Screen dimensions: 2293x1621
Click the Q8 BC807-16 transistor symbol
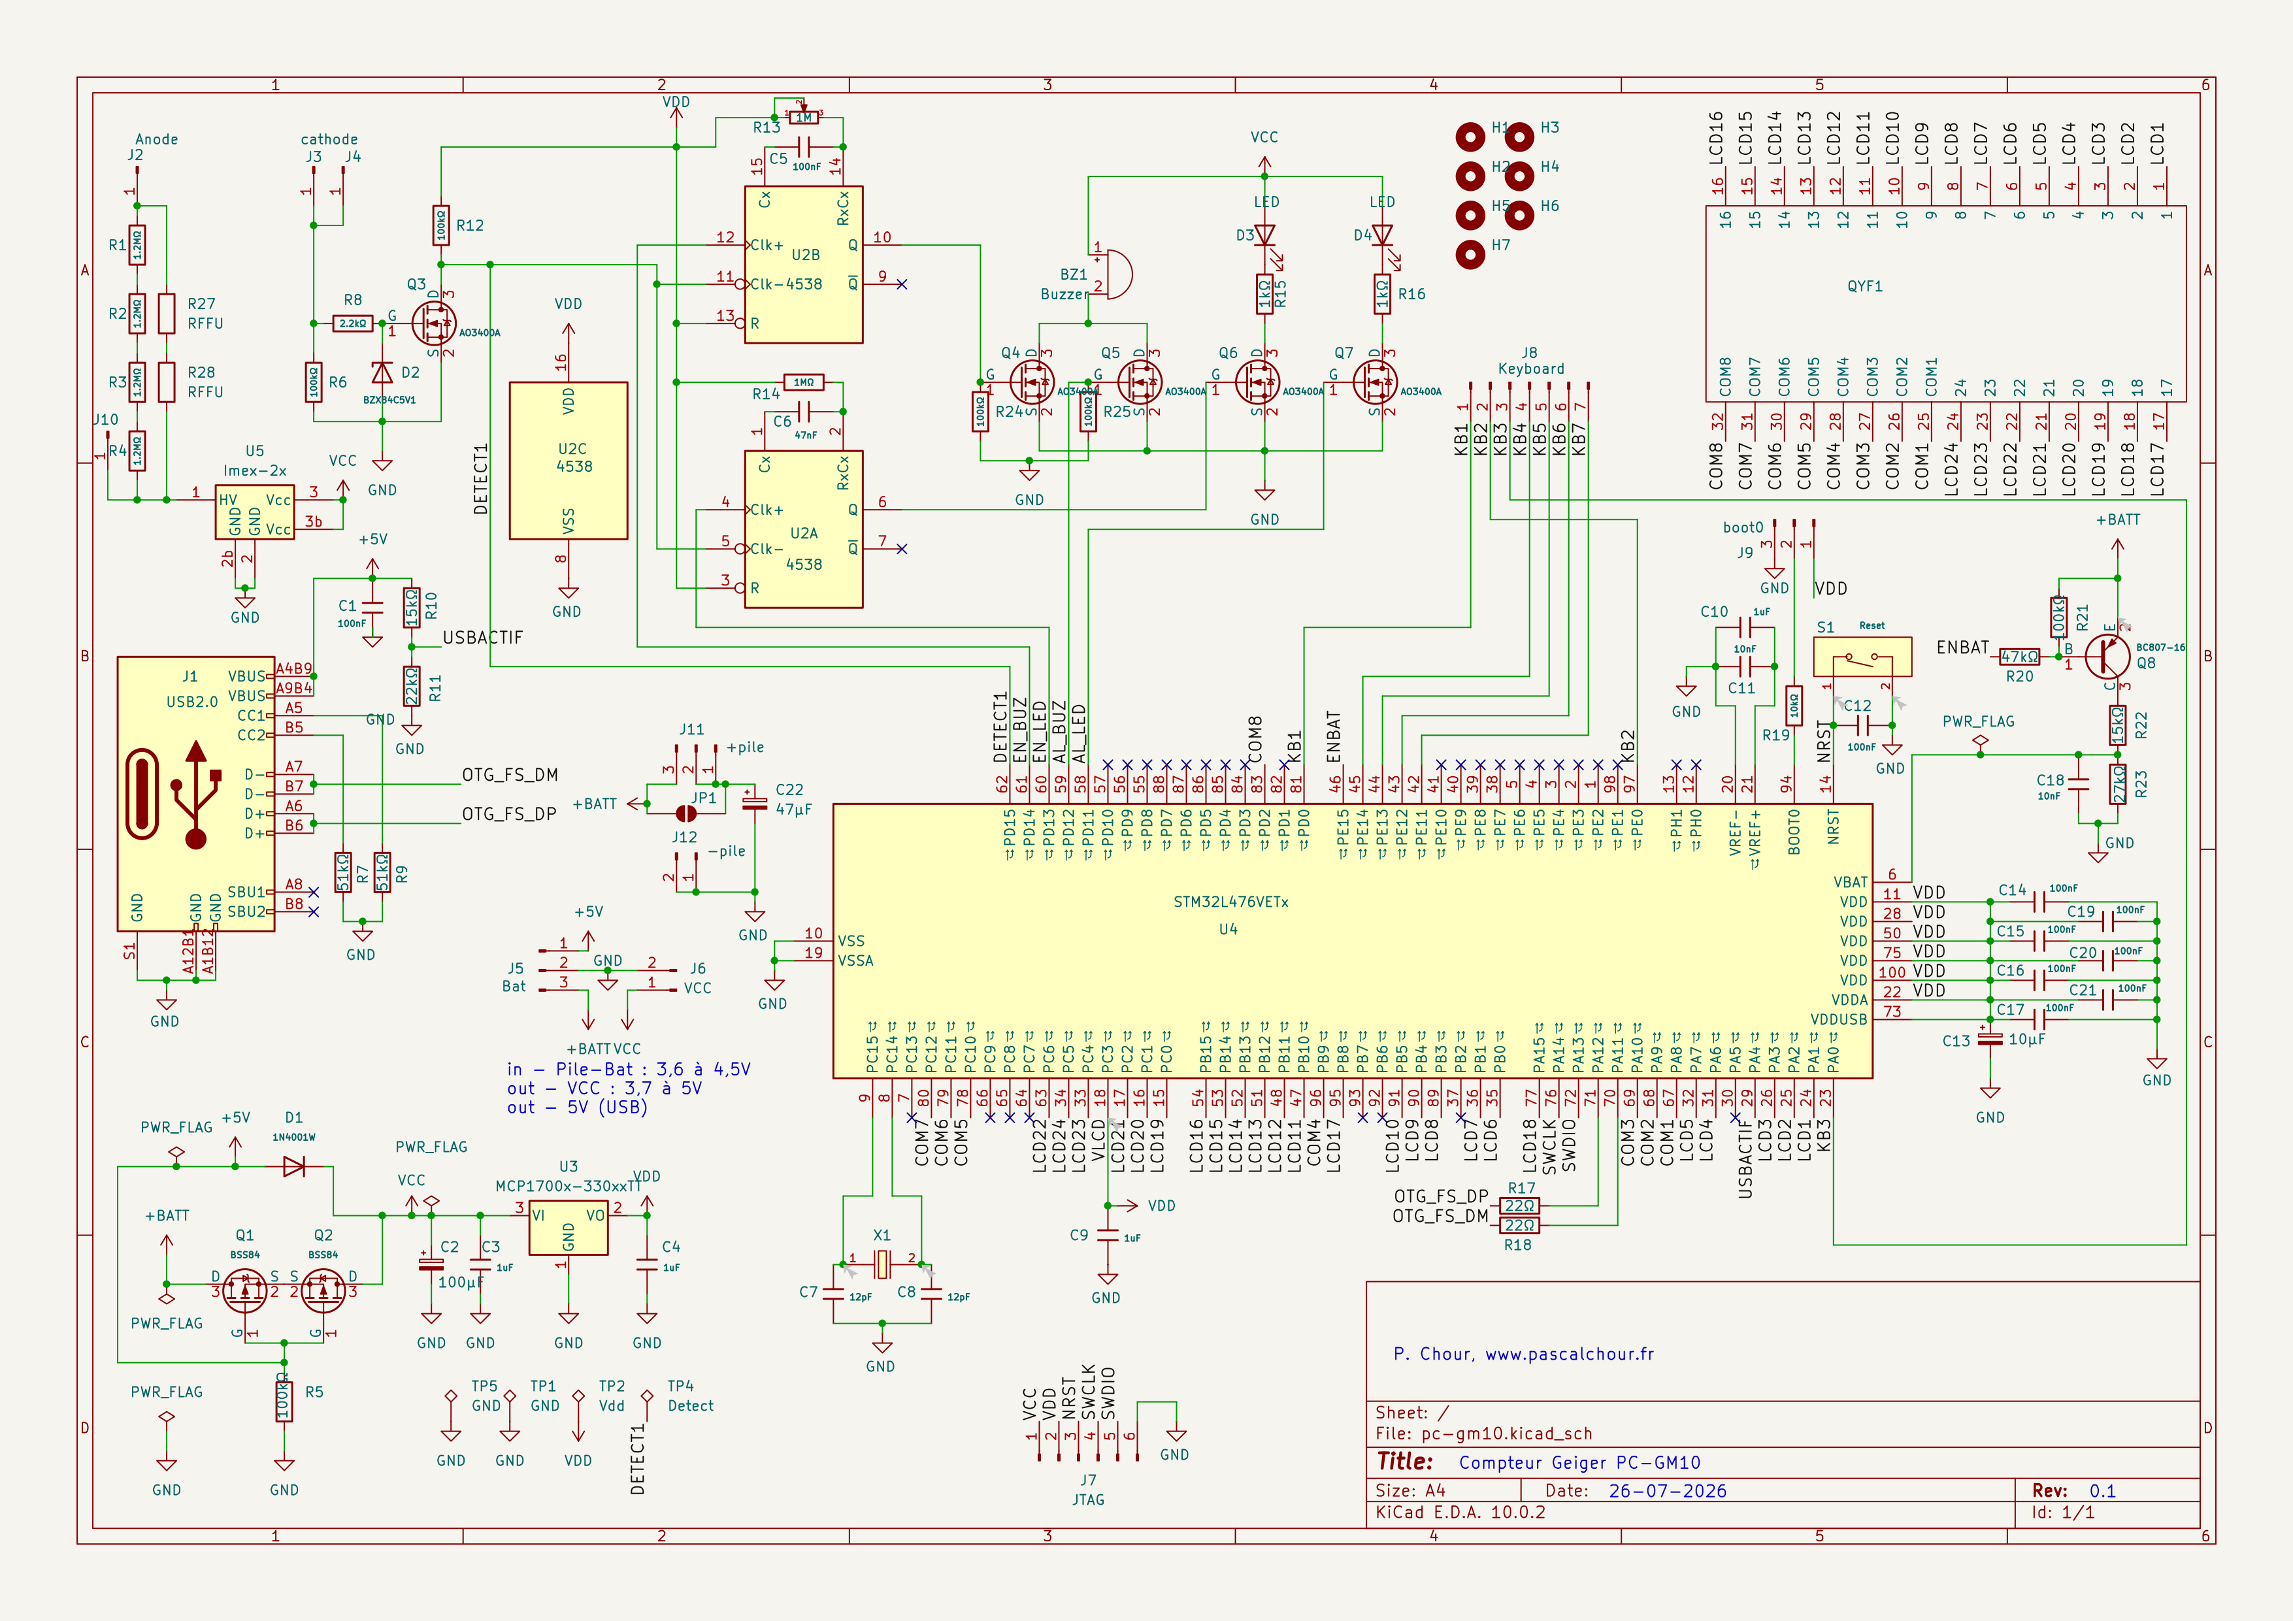pos(2107,656)
